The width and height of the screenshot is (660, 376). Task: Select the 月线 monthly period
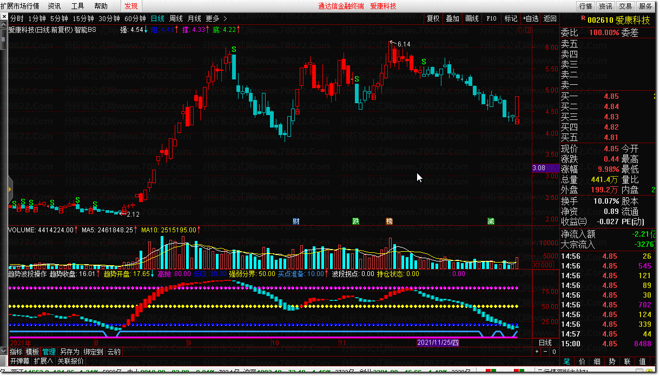[194, 18]
